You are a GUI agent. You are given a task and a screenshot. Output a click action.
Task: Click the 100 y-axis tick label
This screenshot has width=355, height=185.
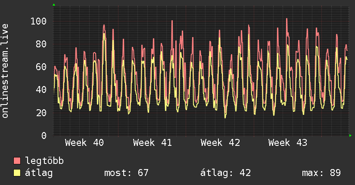point(38,21)
